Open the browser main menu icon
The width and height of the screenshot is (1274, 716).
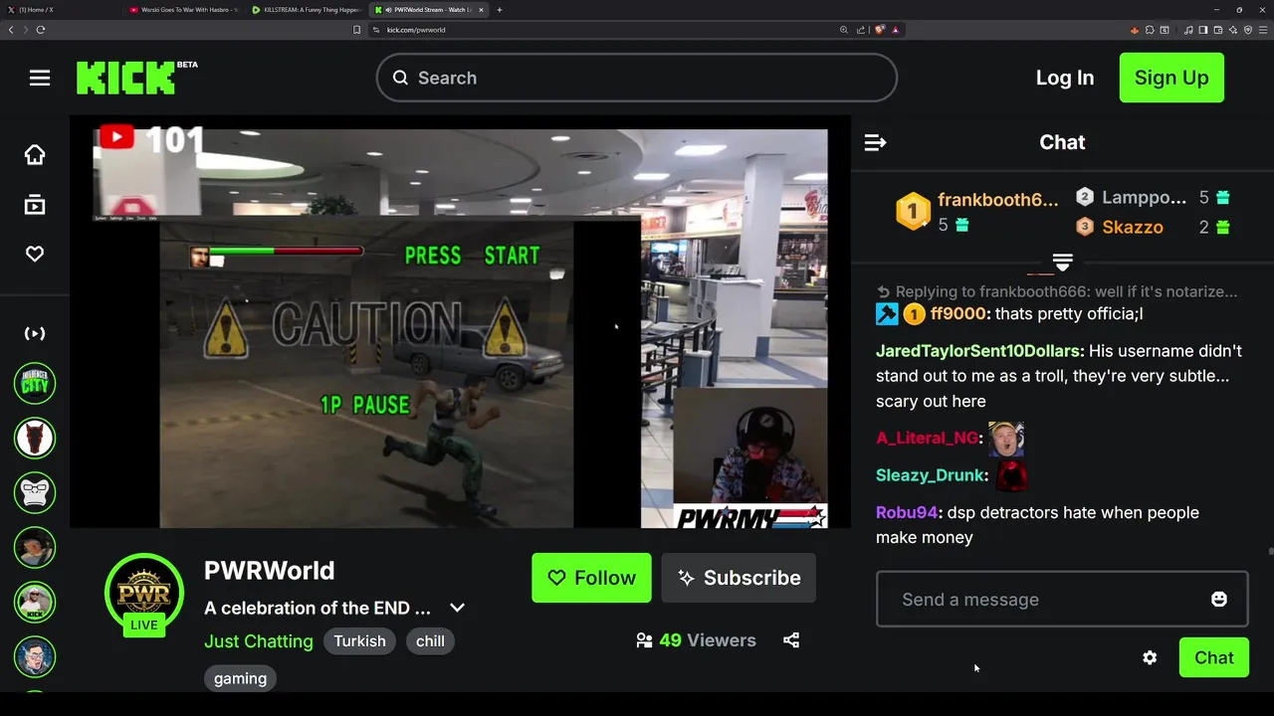pyautogui.click(x=1263, y=30)
